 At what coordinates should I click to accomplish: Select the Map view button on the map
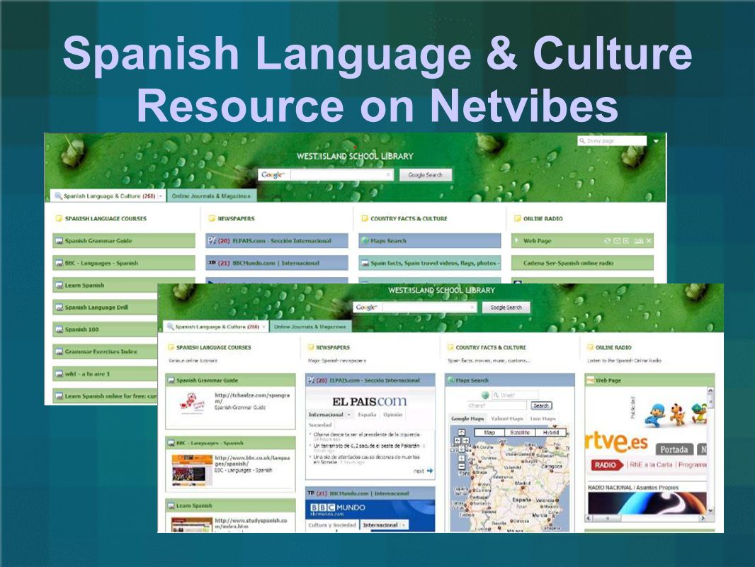tap(489, 432)
